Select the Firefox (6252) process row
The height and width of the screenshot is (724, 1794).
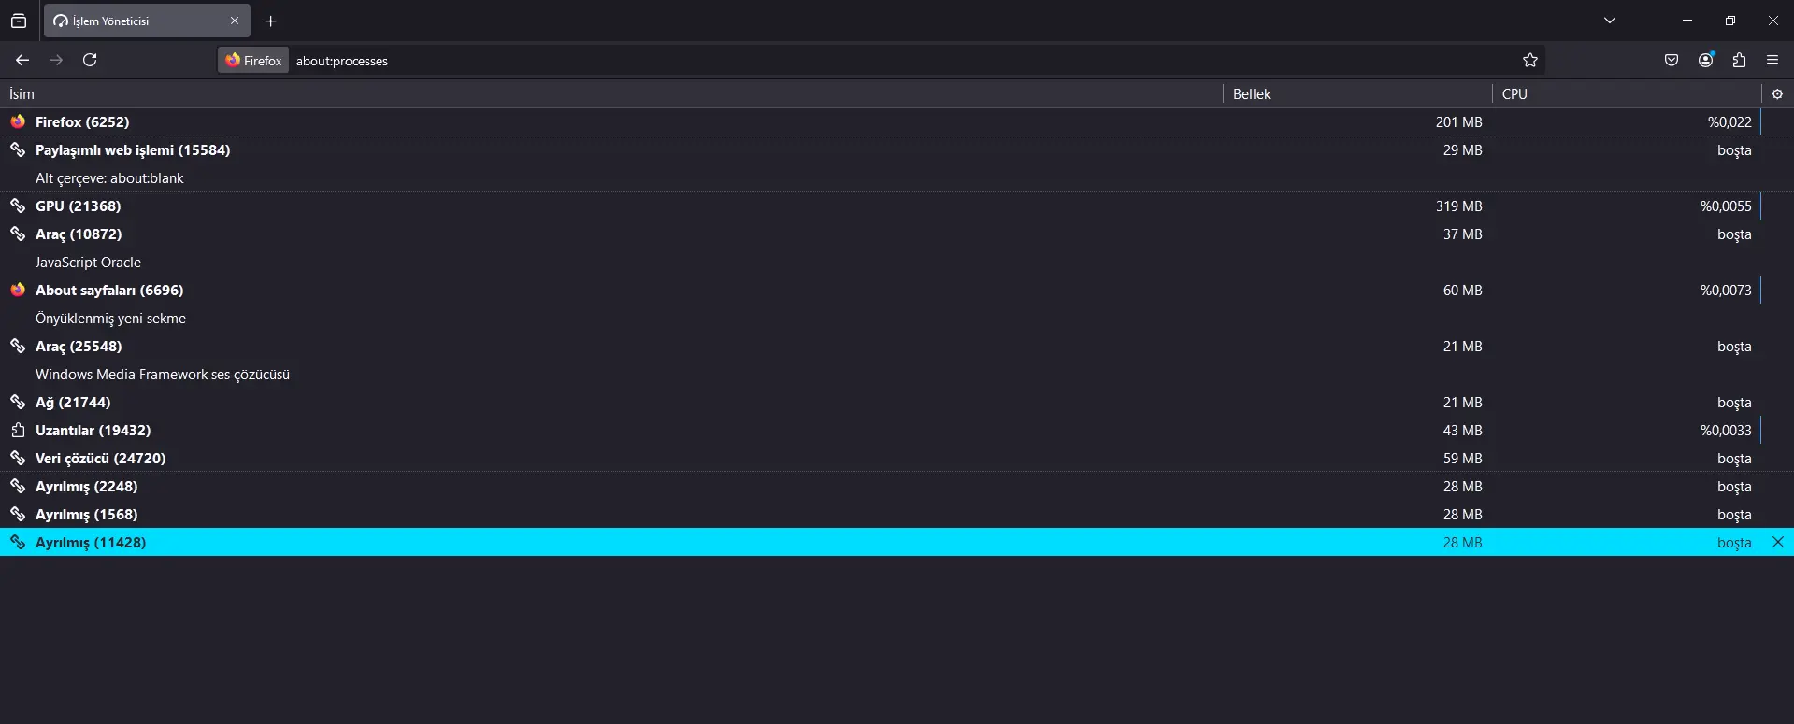(x=897, y=121)
